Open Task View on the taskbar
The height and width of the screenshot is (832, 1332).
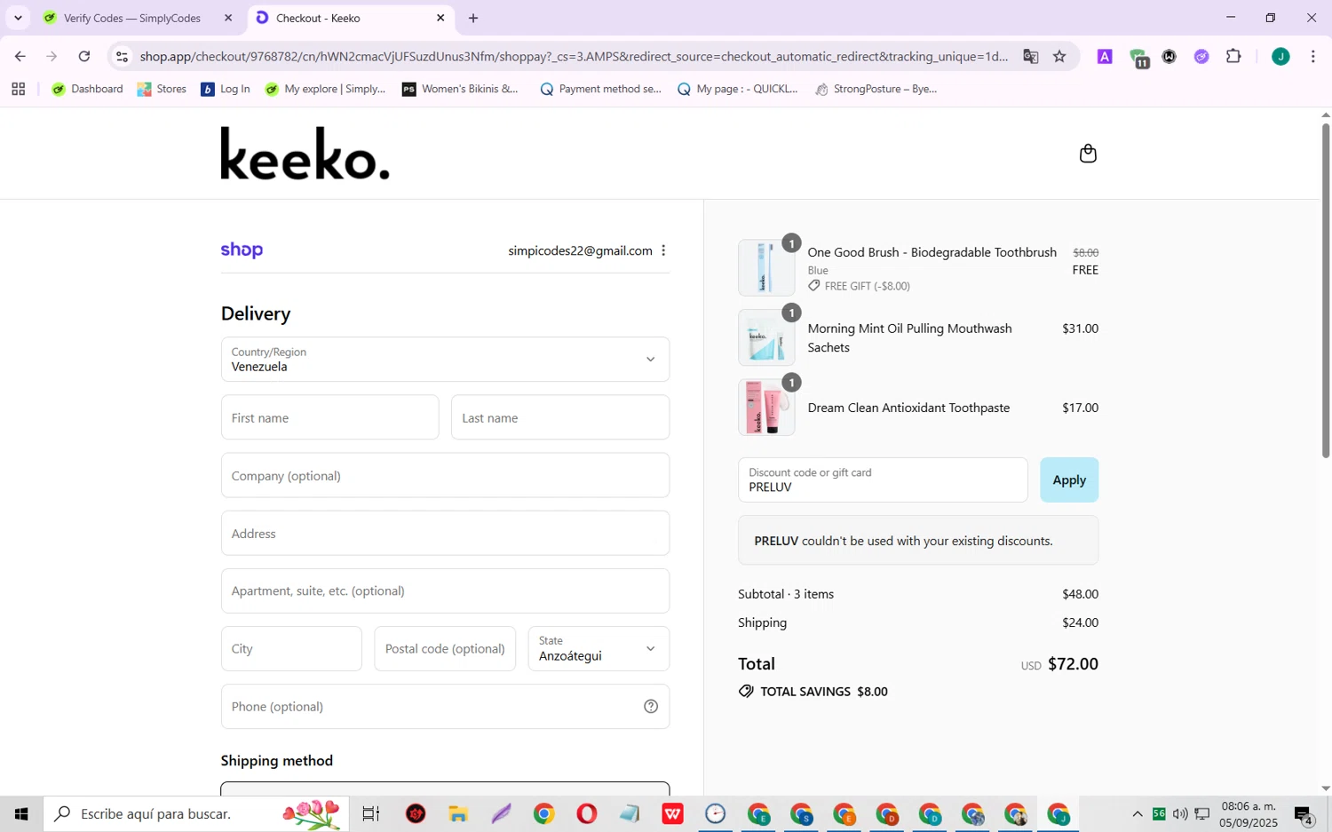pos(370,813)
